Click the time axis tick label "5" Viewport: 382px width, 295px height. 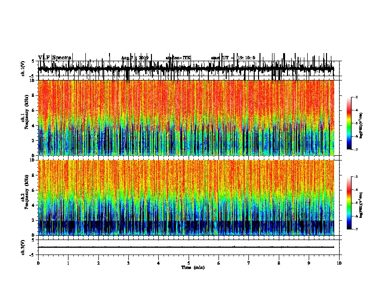pyautogui.click(x=189, y=263)
